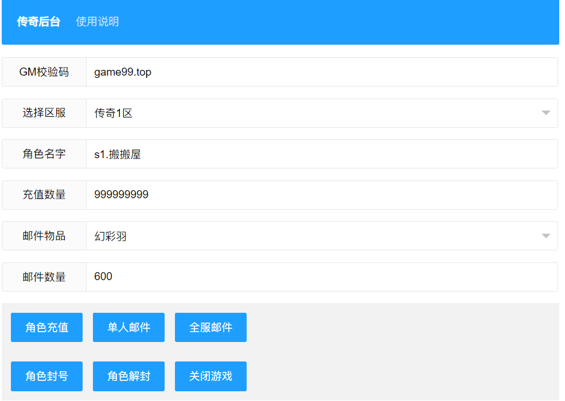Screen dimensions: 565x401
Task: Click the 全服邮件 button
Action: pos(211,328)
